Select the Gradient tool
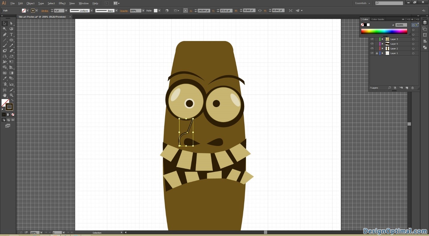Screen dimensions: 429x236 11,73
